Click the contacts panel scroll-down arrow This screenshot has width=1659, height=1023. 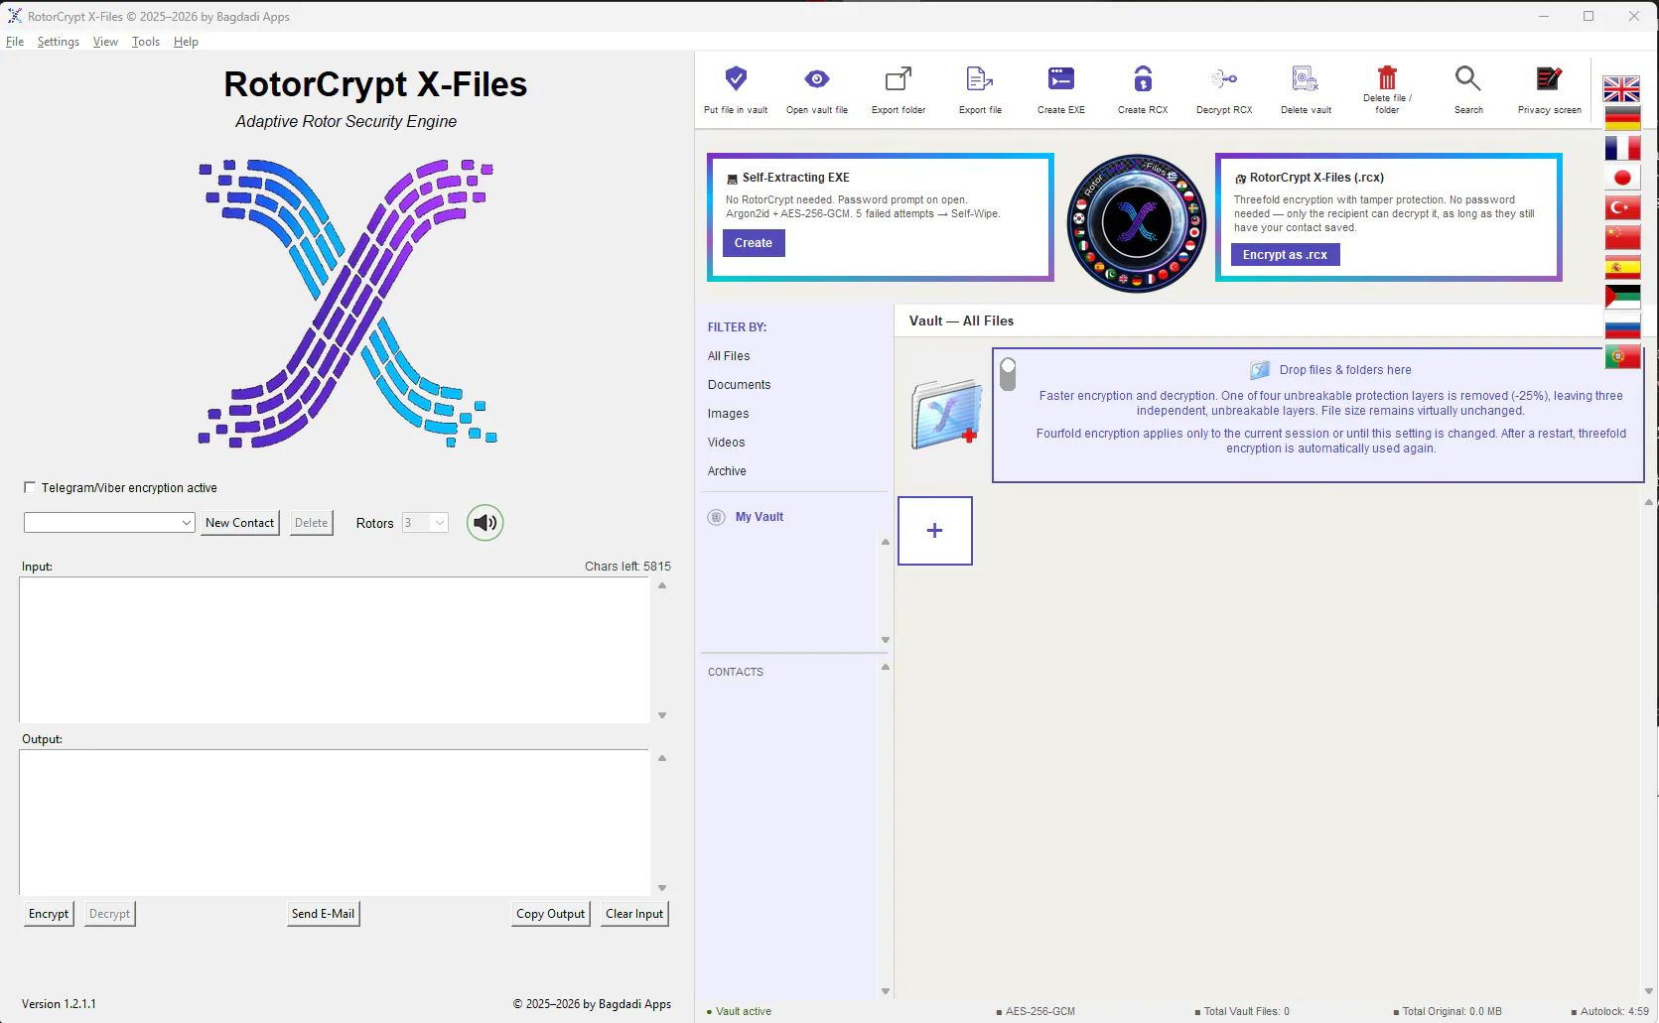pyautogui.click(x=886, y=991)
